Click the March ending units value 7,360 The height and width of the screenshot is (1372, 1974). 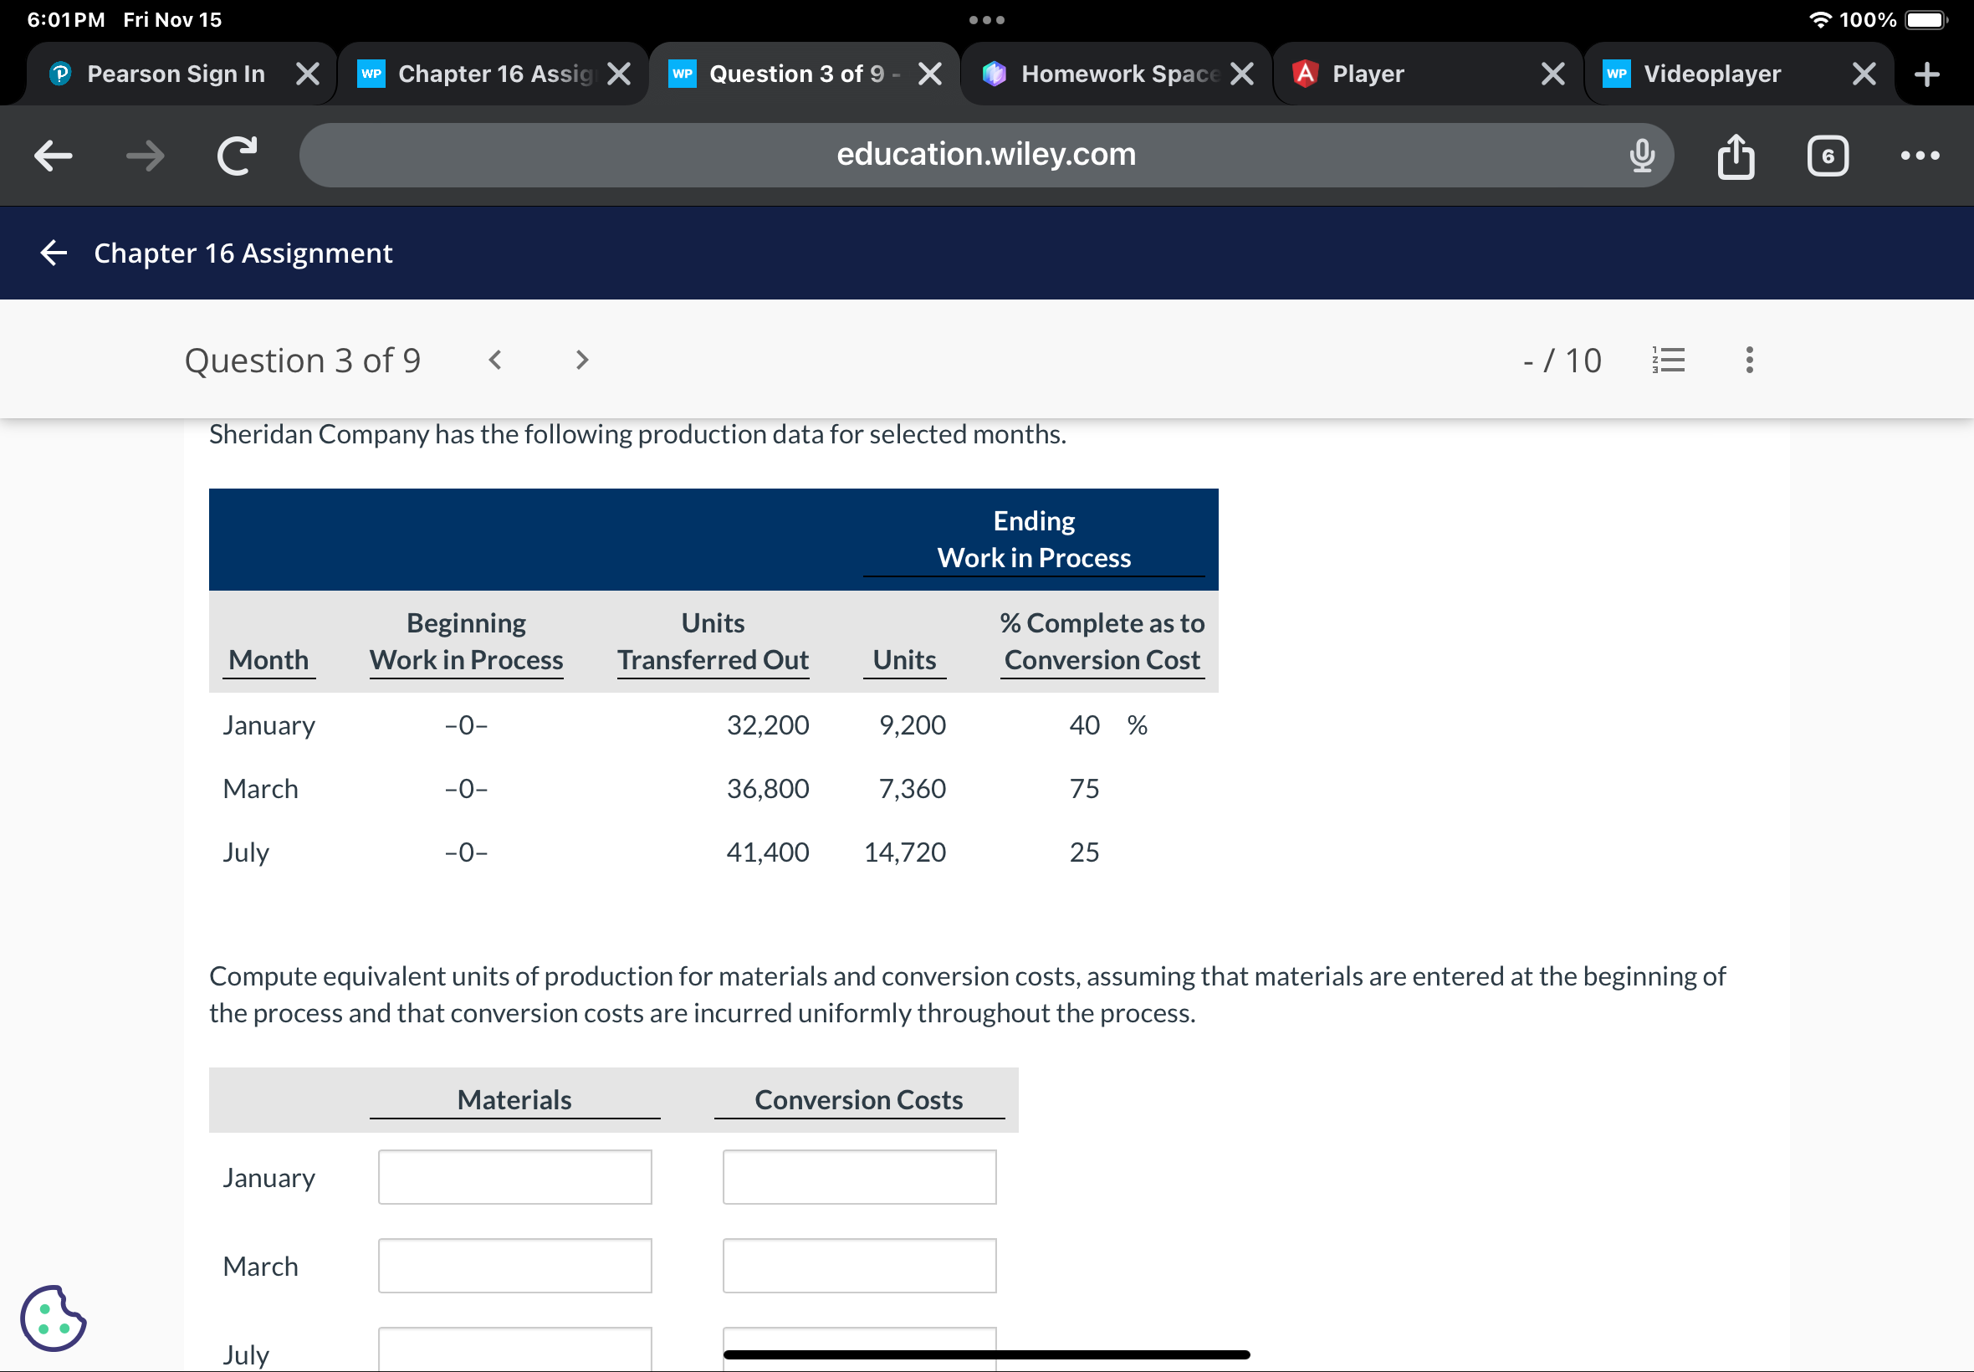point(912,788)
